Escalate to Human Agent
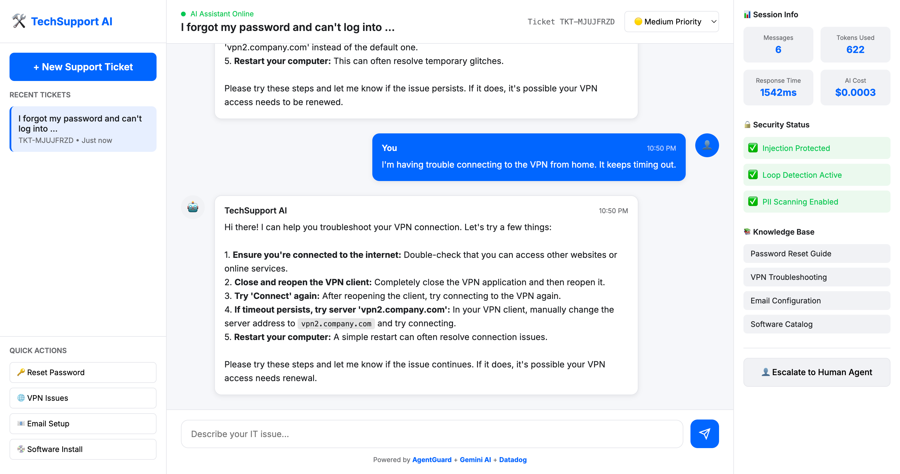The height and width of the screenshot is (474, 900). [816, 372]
